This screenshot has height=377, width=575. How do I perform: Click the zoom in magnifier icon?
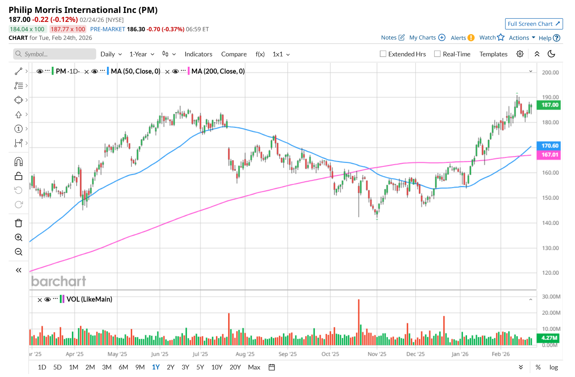(18, 238)
